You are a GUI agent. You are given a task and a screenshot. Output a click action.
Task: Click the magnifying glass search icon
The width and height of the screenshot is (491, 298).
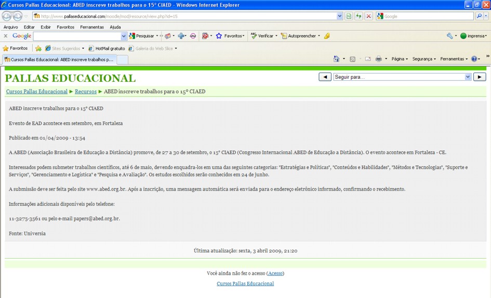click(479, 16)
